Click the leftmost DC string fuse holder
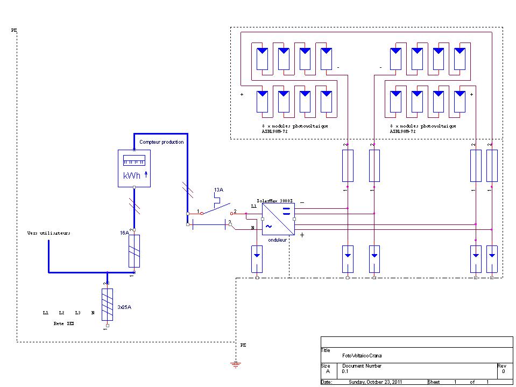The image size is (516, 387). tap(348, 166)
